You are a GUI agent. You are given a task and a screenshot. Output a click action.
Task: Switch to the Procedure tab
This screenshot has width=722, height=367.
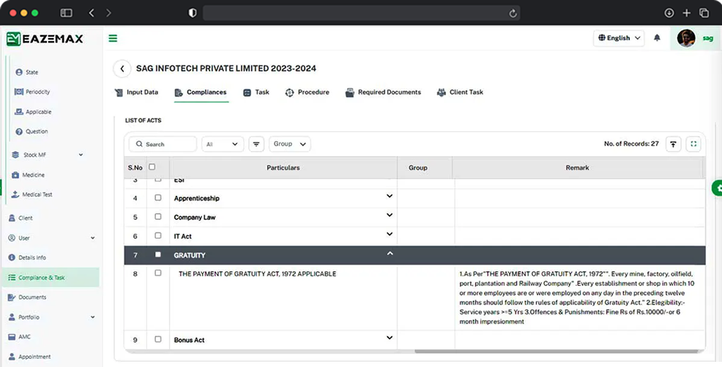pos(307,92)
